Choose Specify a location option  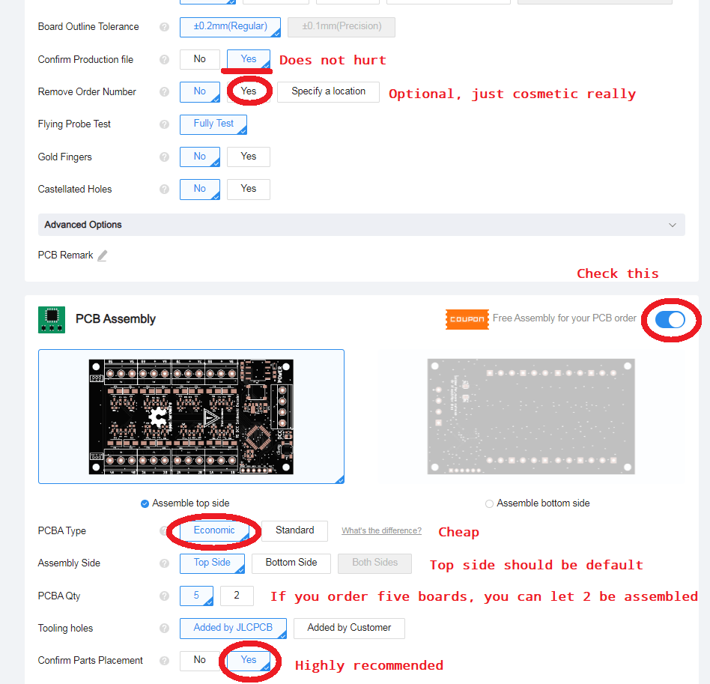pos(328,92)
